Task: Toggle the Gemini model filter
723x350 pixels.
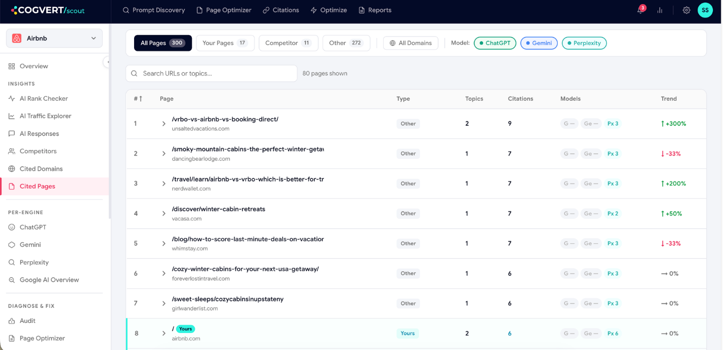Action: click(539, 43)
